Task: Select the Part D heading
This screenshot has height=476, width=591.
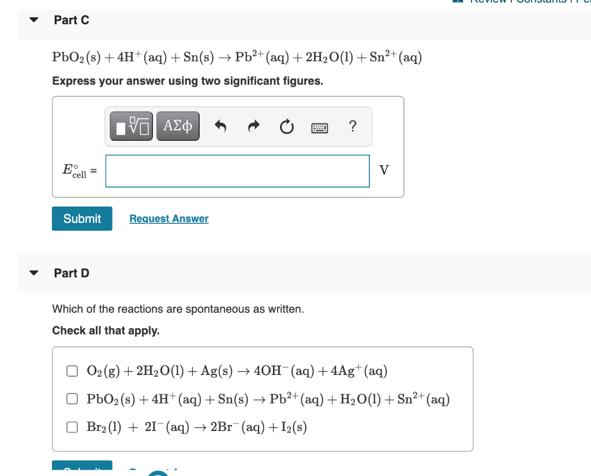Action: [72, 273]
